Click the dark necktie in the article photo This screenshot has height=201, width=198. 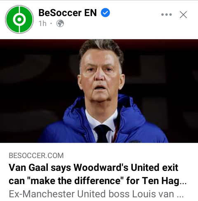[102, 133]
